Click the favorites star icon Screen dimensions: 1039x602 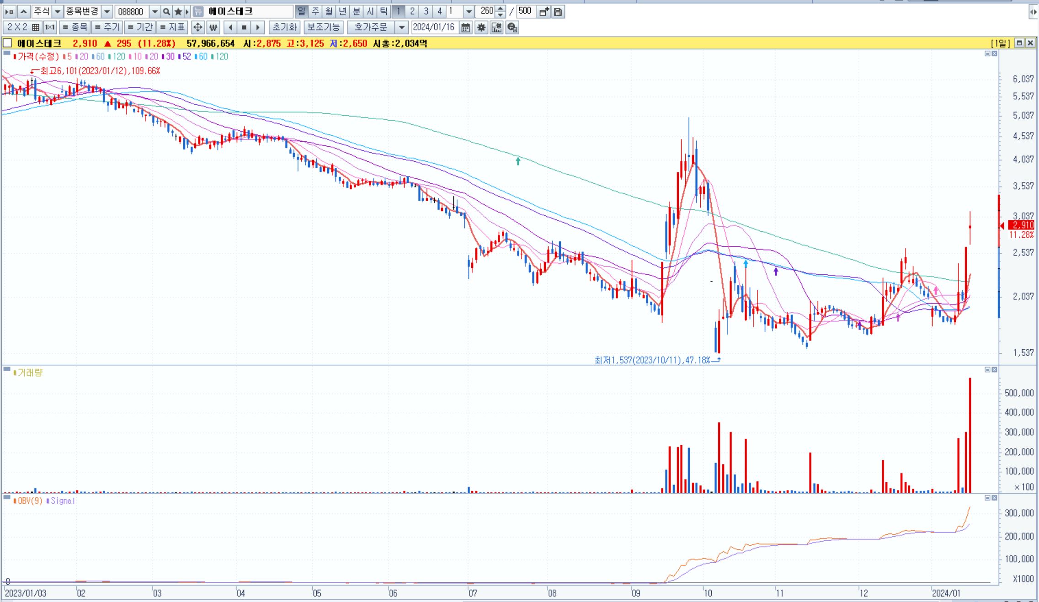pos(178,11)
